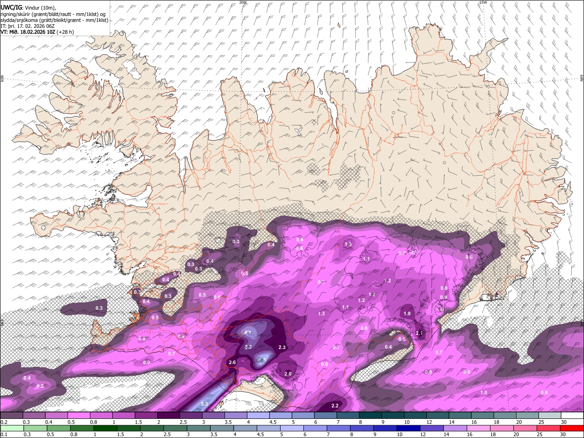Pick the palest green 0.1 swatch on rain scale
The width and height of the screenshot is (584, 438).
12,428
